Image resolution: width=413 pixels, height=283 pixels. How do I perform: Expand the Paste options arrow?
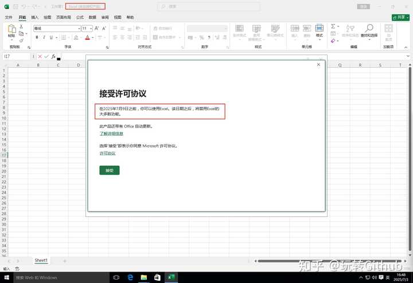point(11,40)
